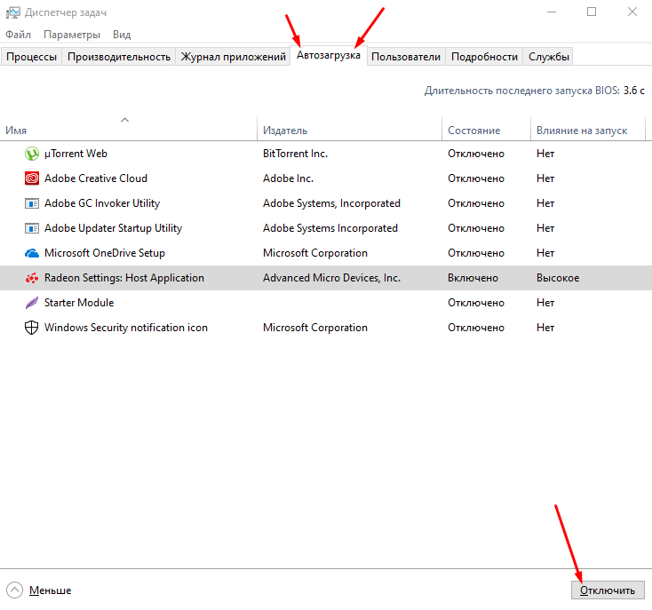
Task: Click the Starter Module feather icon
Action: 32,303
